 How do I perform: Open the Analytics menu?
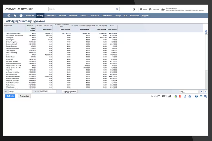[95, 15]
